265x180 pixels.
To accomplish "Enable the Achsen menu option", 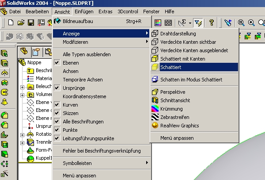I will pyautogui.click(x=102, y=71).
